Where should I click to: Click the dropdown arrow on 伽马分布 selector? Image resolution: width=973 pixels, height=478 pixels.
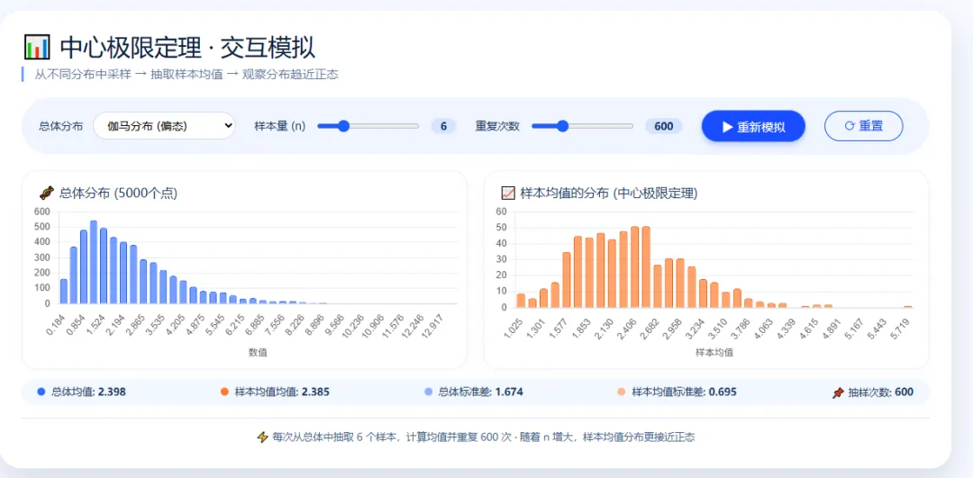pos(228,126)
